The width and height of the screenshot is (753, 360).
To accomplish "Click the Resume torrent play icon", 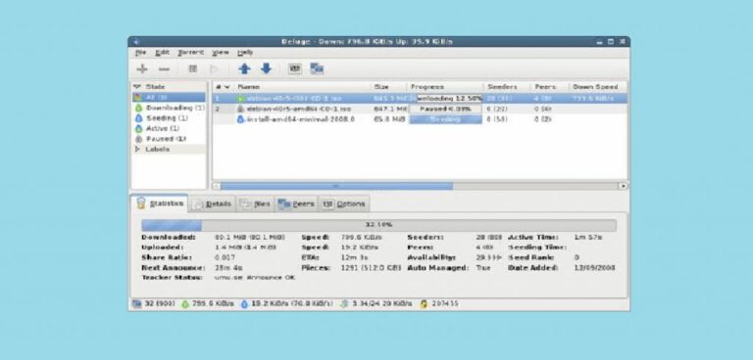I will 214,69.
